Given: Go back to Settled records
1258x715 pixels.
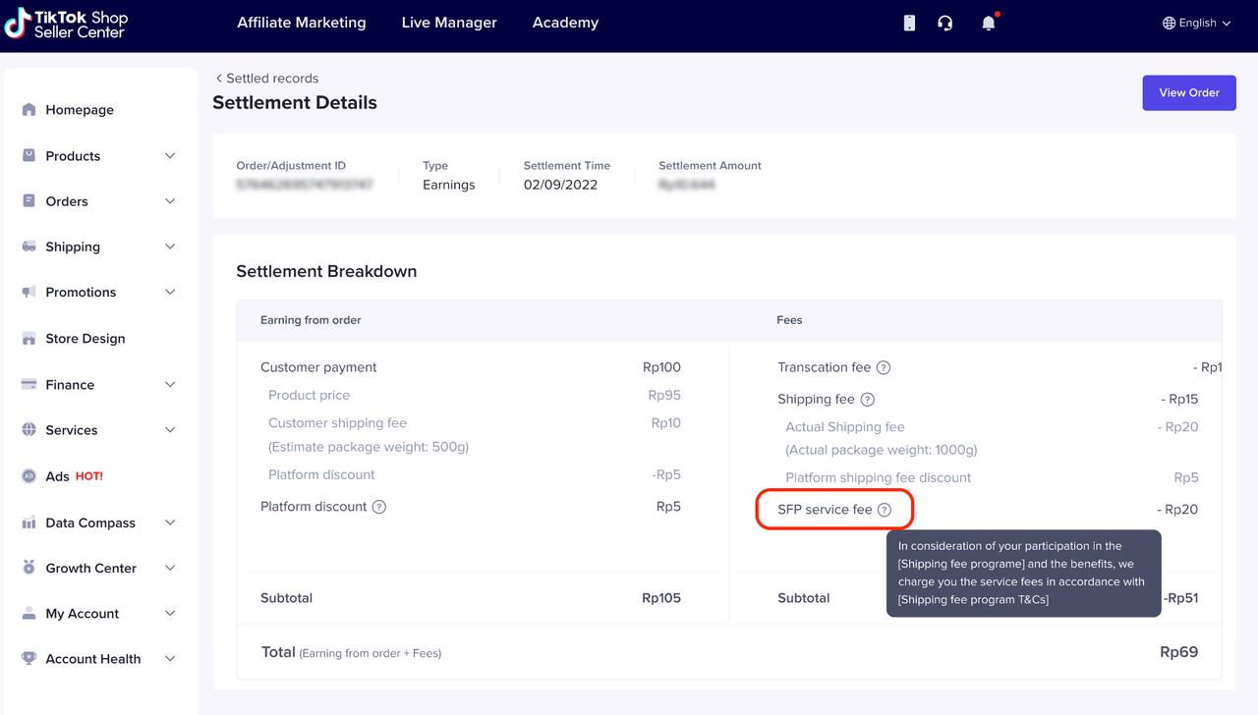Looking at the screenshot, I should (266, 79).
